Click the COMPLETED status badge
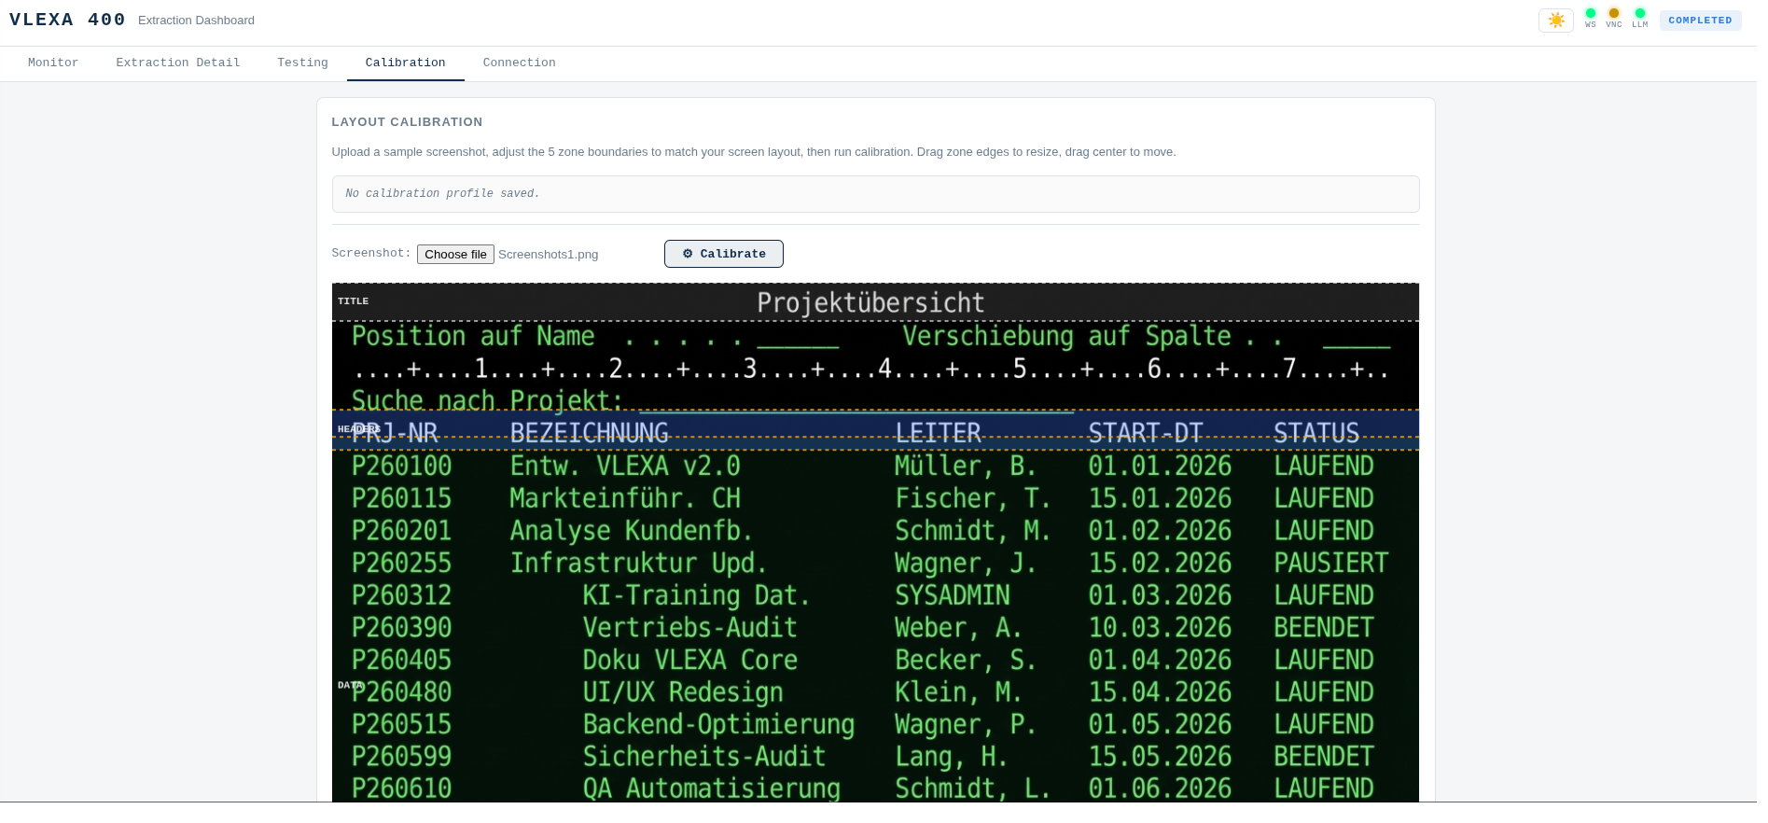 coord(1700,20)
